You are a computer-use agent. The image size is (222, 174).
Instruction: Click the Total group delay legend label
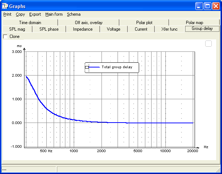pos(117,67)
